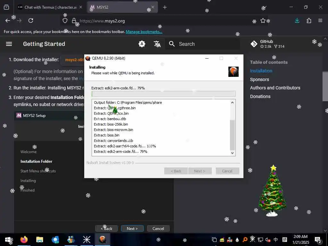Click 'Welcome' step in MSYS2 Setup image

pos(29,152)
